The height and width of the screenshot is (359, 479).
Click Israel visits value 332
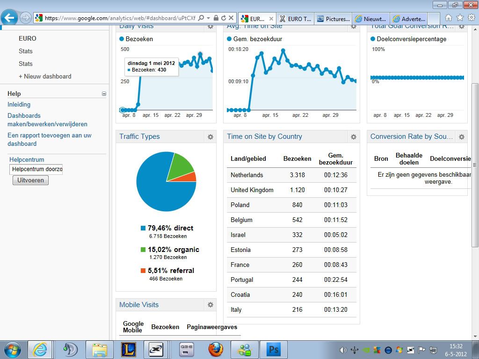point(297,235)
